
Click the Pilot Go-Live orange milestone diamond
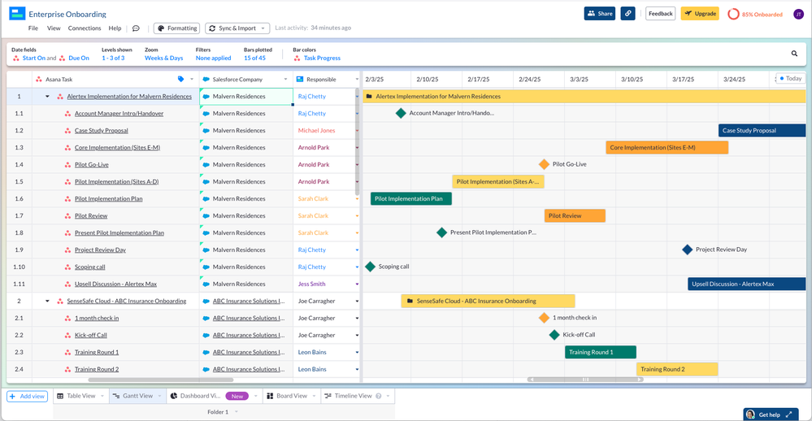coord(544,164)
